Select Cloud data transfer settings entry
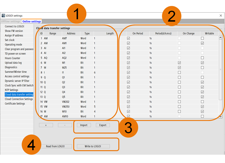 click(19, 94)
